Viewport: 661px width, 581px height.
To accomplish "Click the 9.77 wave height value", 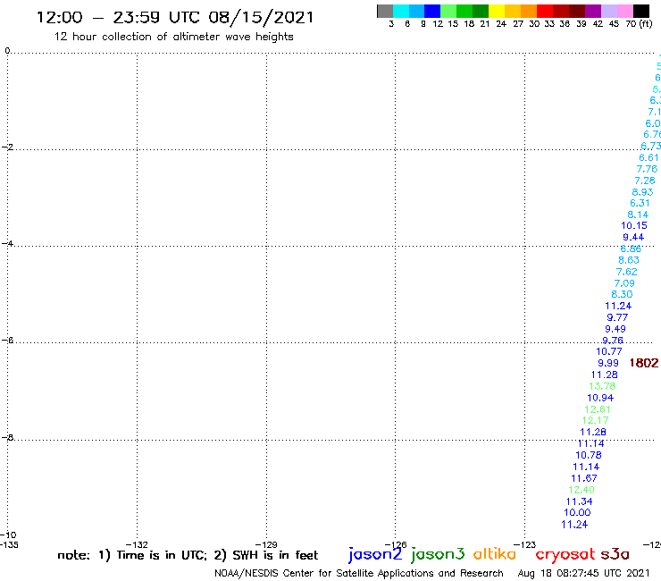I will [617, 317].
